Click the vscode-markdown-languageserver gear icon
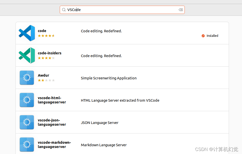The height and width of the screenshot is (154, 242). click(27, 144)
